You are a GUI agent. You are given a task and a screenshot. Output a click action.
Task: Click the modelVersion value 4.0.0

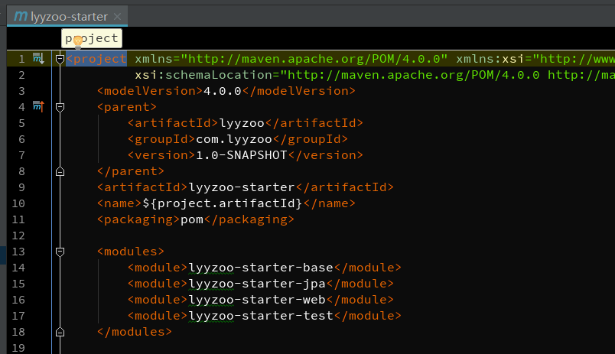pyautogui.click(x=223, y=91)
